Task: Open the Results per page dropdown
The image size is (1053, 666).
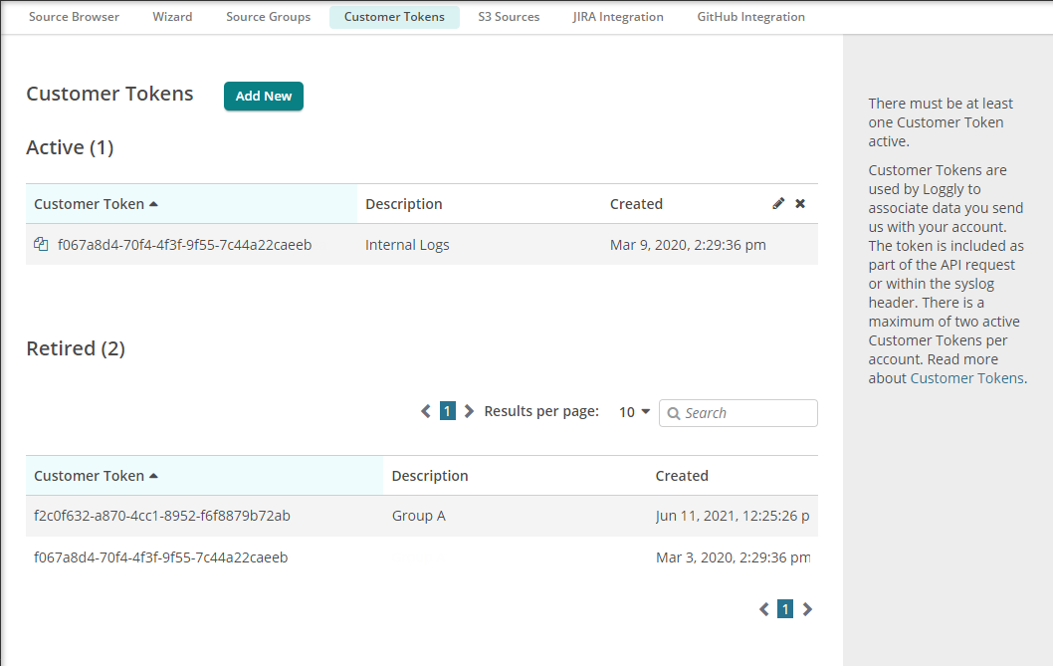Action: click(x=634, y=412)
